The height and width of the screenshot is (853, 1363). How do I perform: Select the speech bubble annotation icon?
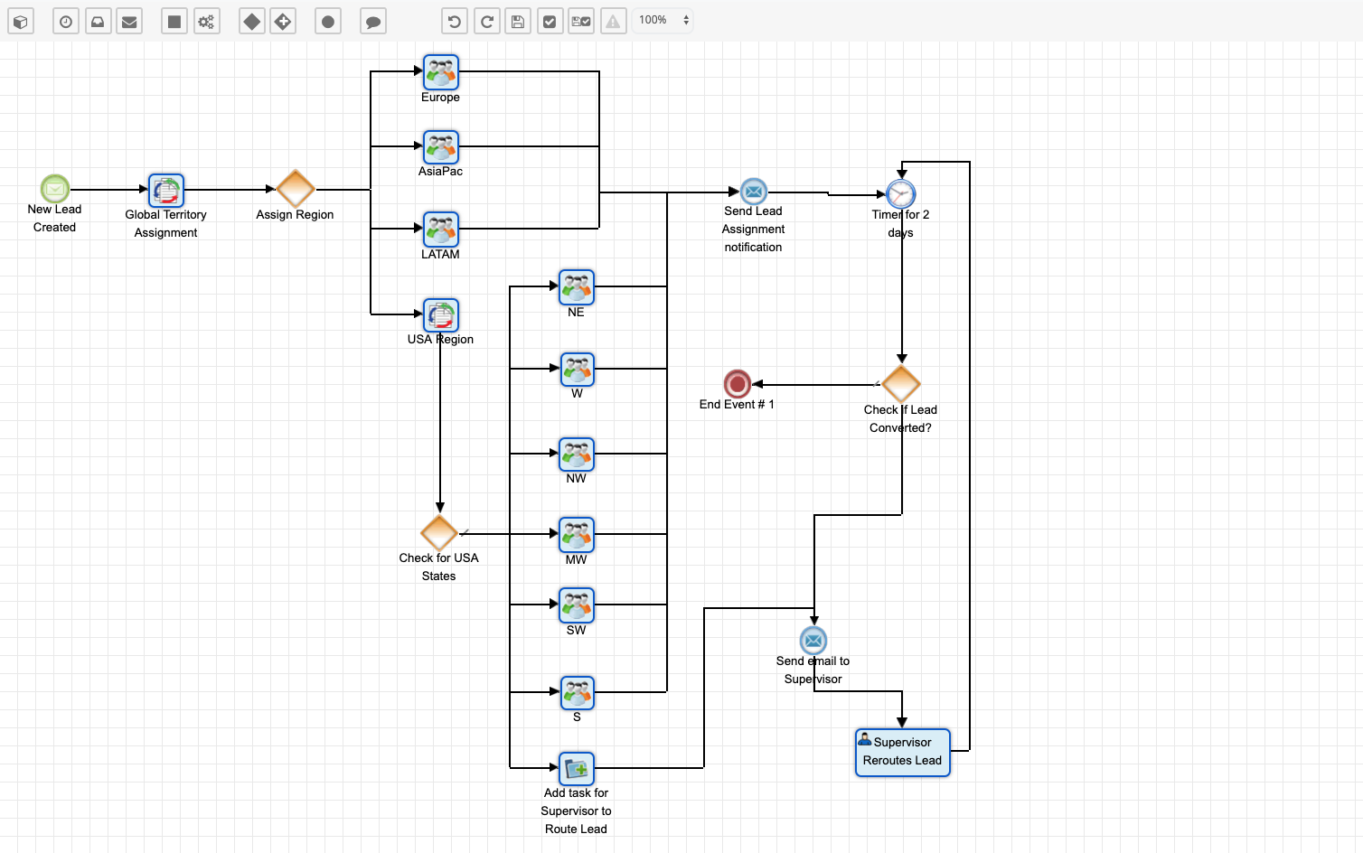(x=373, y=22)
